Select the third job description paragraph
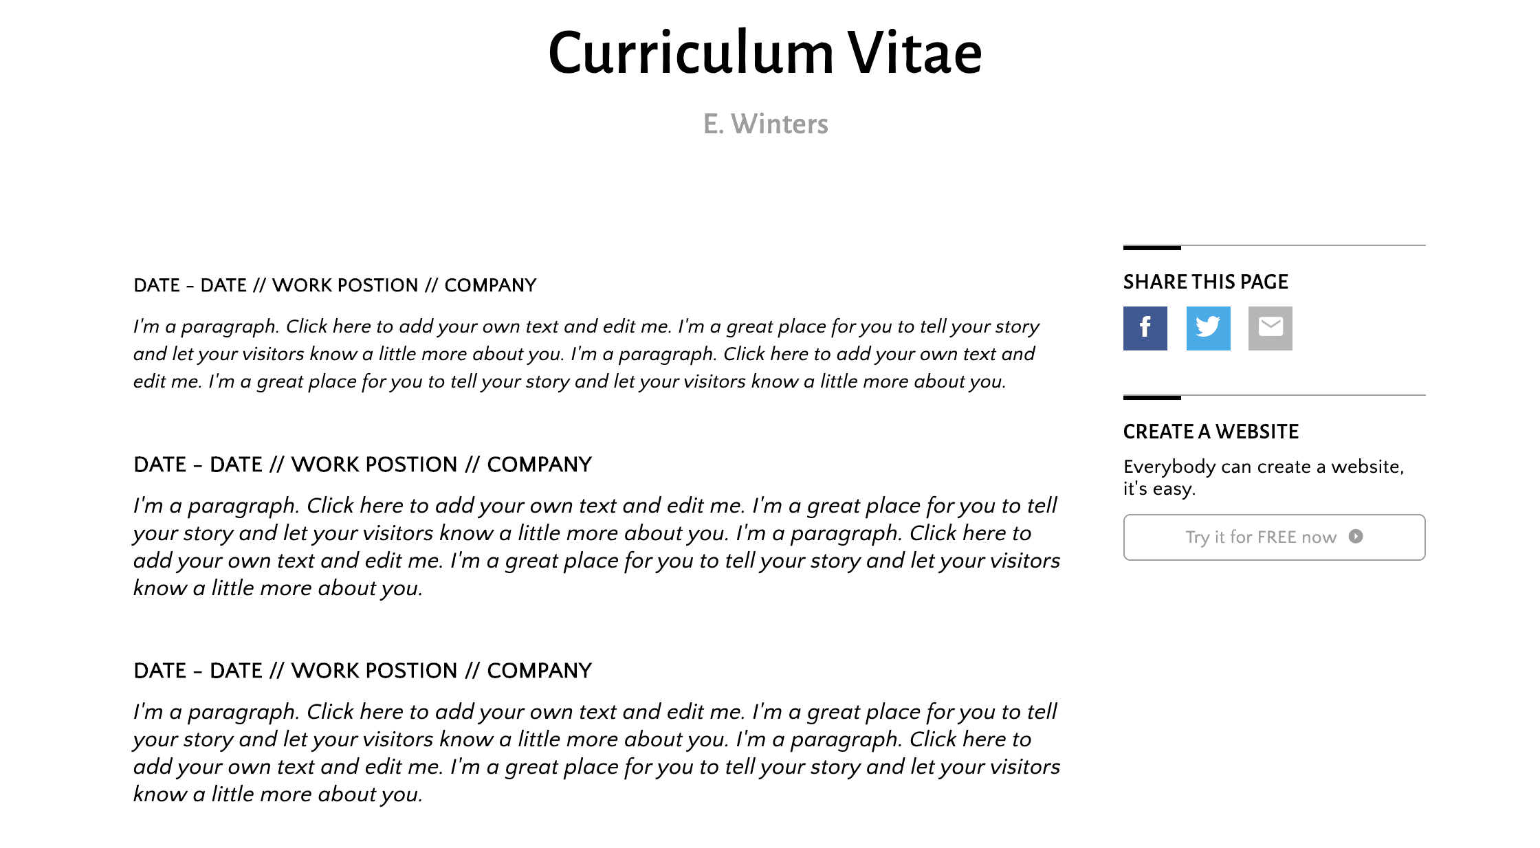Viewport: 1540px width, 848px height. pyautogui.click(x=597, y=752)
